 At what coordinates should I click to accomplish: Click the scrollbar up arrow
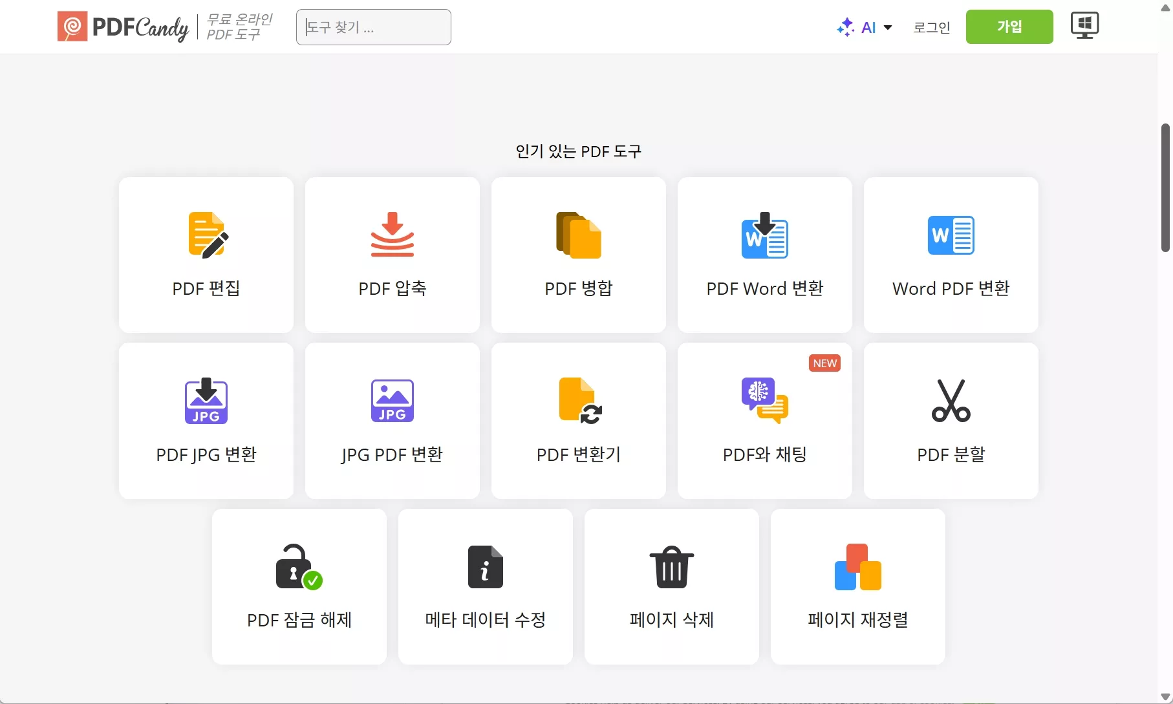tap(1165, 8)
